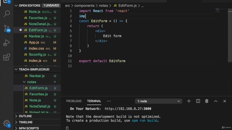This screenshot has width=232, height=130.
Task: Click 'npm run build' in terminal output
Action: click(144, 121)
